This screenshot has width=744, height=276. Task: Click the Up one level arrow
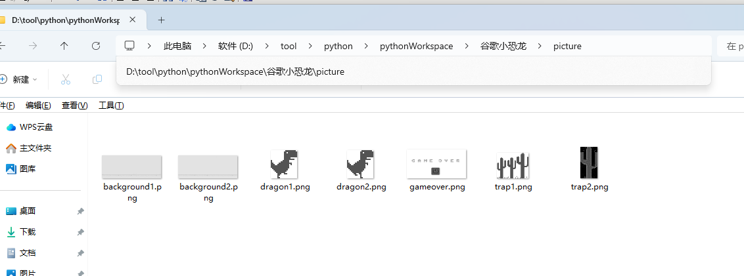[x=64, y=46]
